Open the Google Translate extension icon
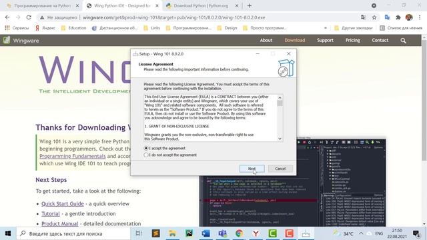The image size is (427, 240). (x=387, y=17)
